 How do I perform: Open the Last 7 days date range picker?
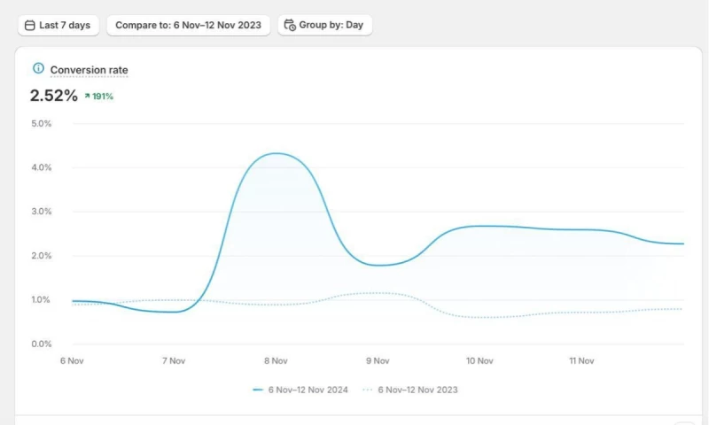click(x=58, y=26)
